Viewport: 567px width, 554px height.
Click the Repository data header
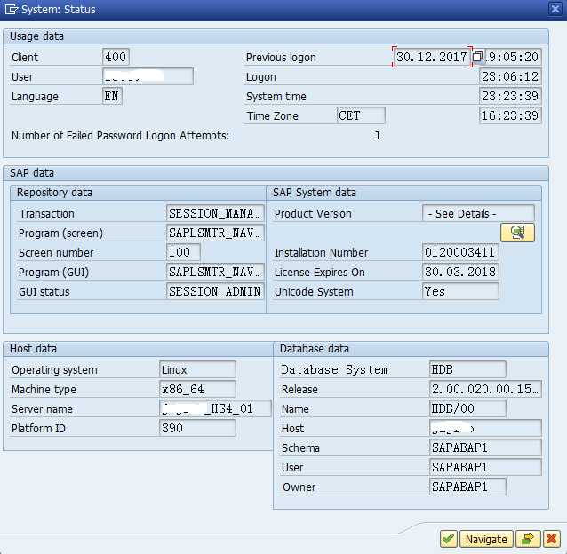(139, 193)
